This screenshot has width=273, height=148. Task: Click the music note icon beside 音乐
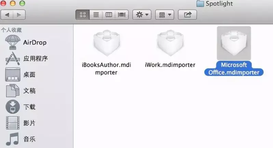pos(12,139)
